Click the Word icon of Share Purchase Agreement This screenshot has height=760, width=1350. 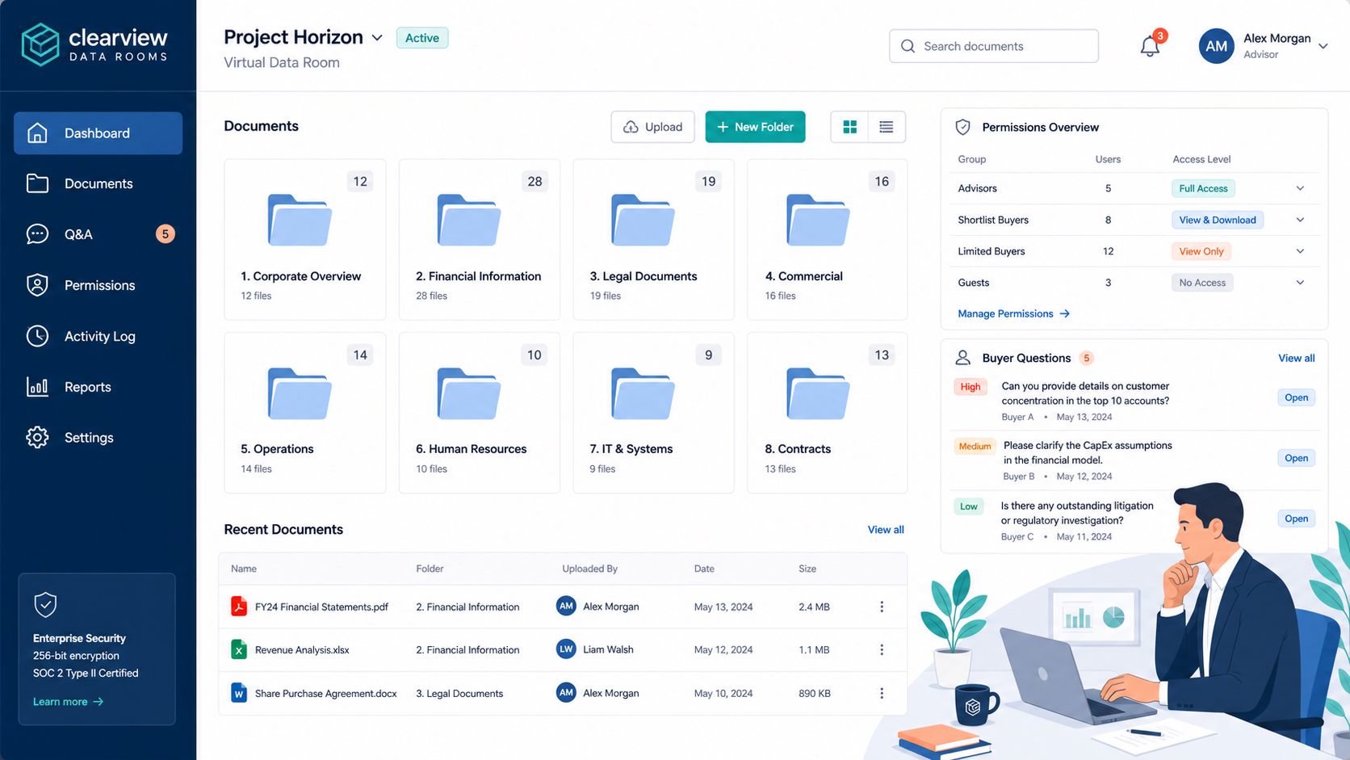pyautogui.click(x=239, y=693)
